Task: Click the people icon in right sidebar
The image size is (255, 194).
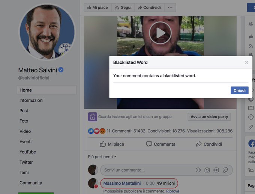Action: (x=251, y=24)
